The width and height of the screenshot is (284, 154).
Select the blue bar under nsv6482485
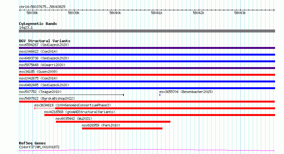tap(147, 88)
